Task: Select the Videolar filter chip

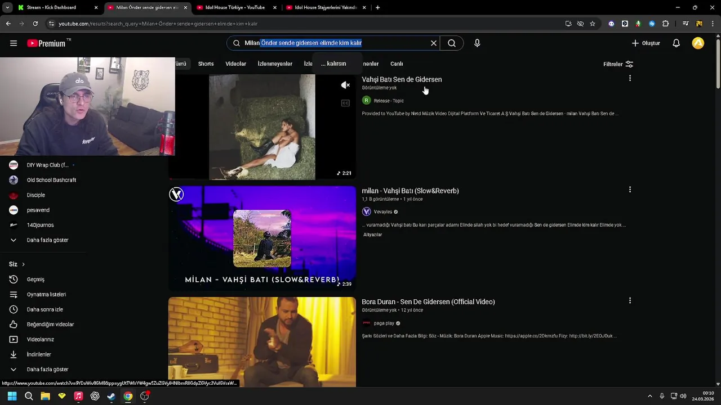Action: coord(235,64)
